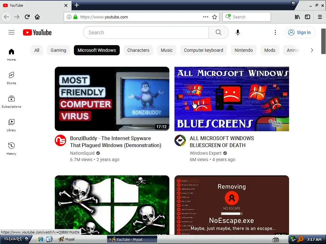
Task: Open YouTube settings three-dot menu
Action: pyautogui.click(x=275, y=32)
